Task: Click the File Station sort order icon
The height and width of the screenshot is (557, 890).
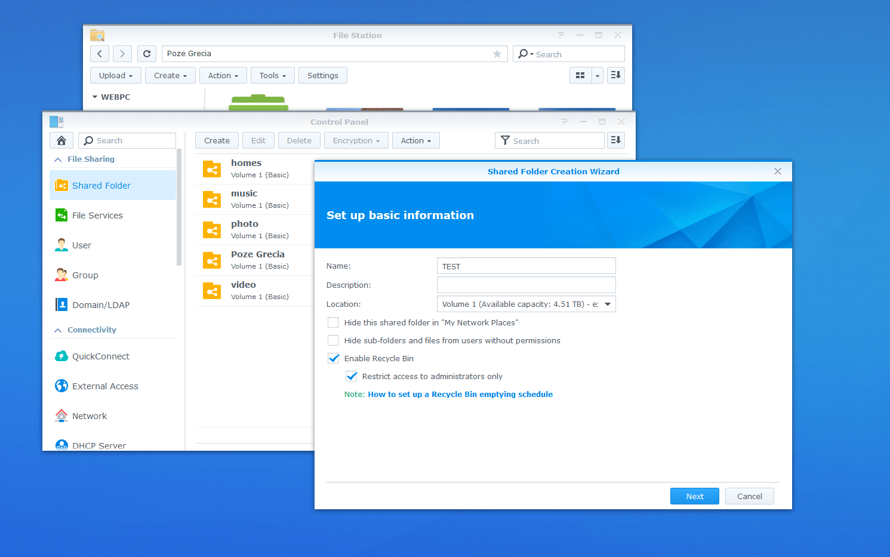Action: (615, 75)
